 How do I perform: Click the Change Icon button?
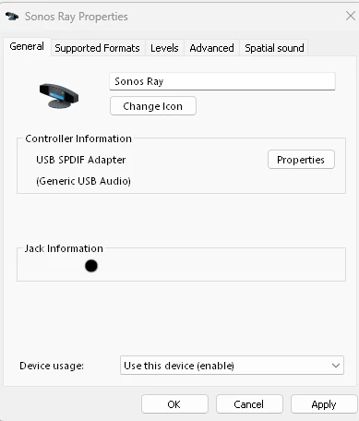click(x=153, y=106)
